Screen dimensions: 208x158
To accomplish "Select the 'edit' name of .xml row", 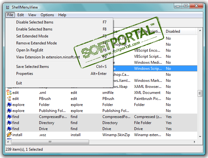I will (16, 93).
